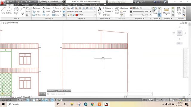
Task: Select the Polyline tool
Action: point(9,10)
